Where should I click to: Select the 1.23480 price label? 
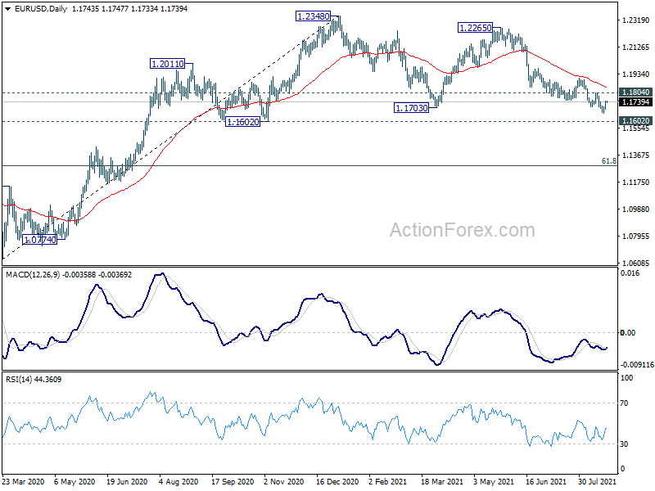[314, 16]
